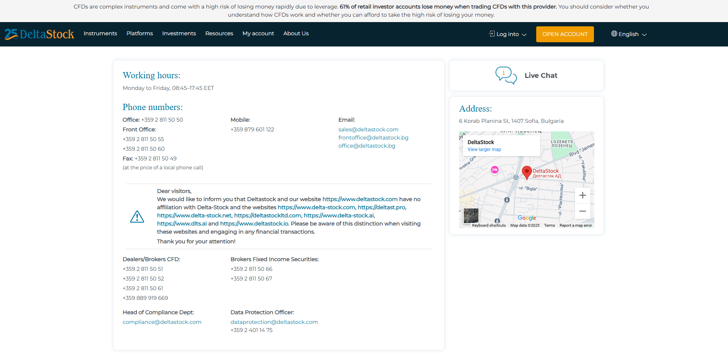Click Dealers number +359 889 919 669
The width and height of the screenshot is (728, 363).
click(145, 298)
